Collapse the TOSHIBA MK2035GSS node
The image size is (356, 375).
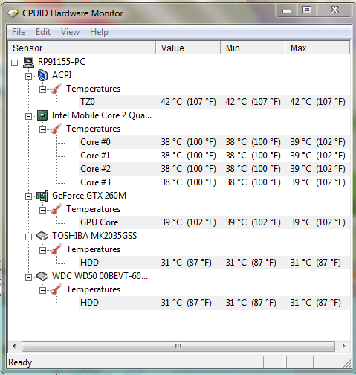[x=28, y=237]
